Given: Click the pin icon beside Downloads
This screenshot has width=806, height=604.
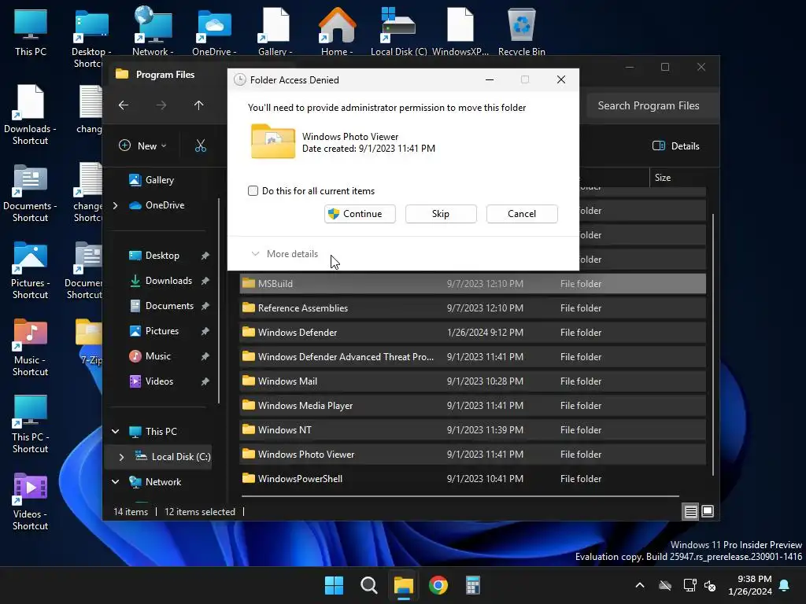Looking at the screenshot, I should [205, 281].
